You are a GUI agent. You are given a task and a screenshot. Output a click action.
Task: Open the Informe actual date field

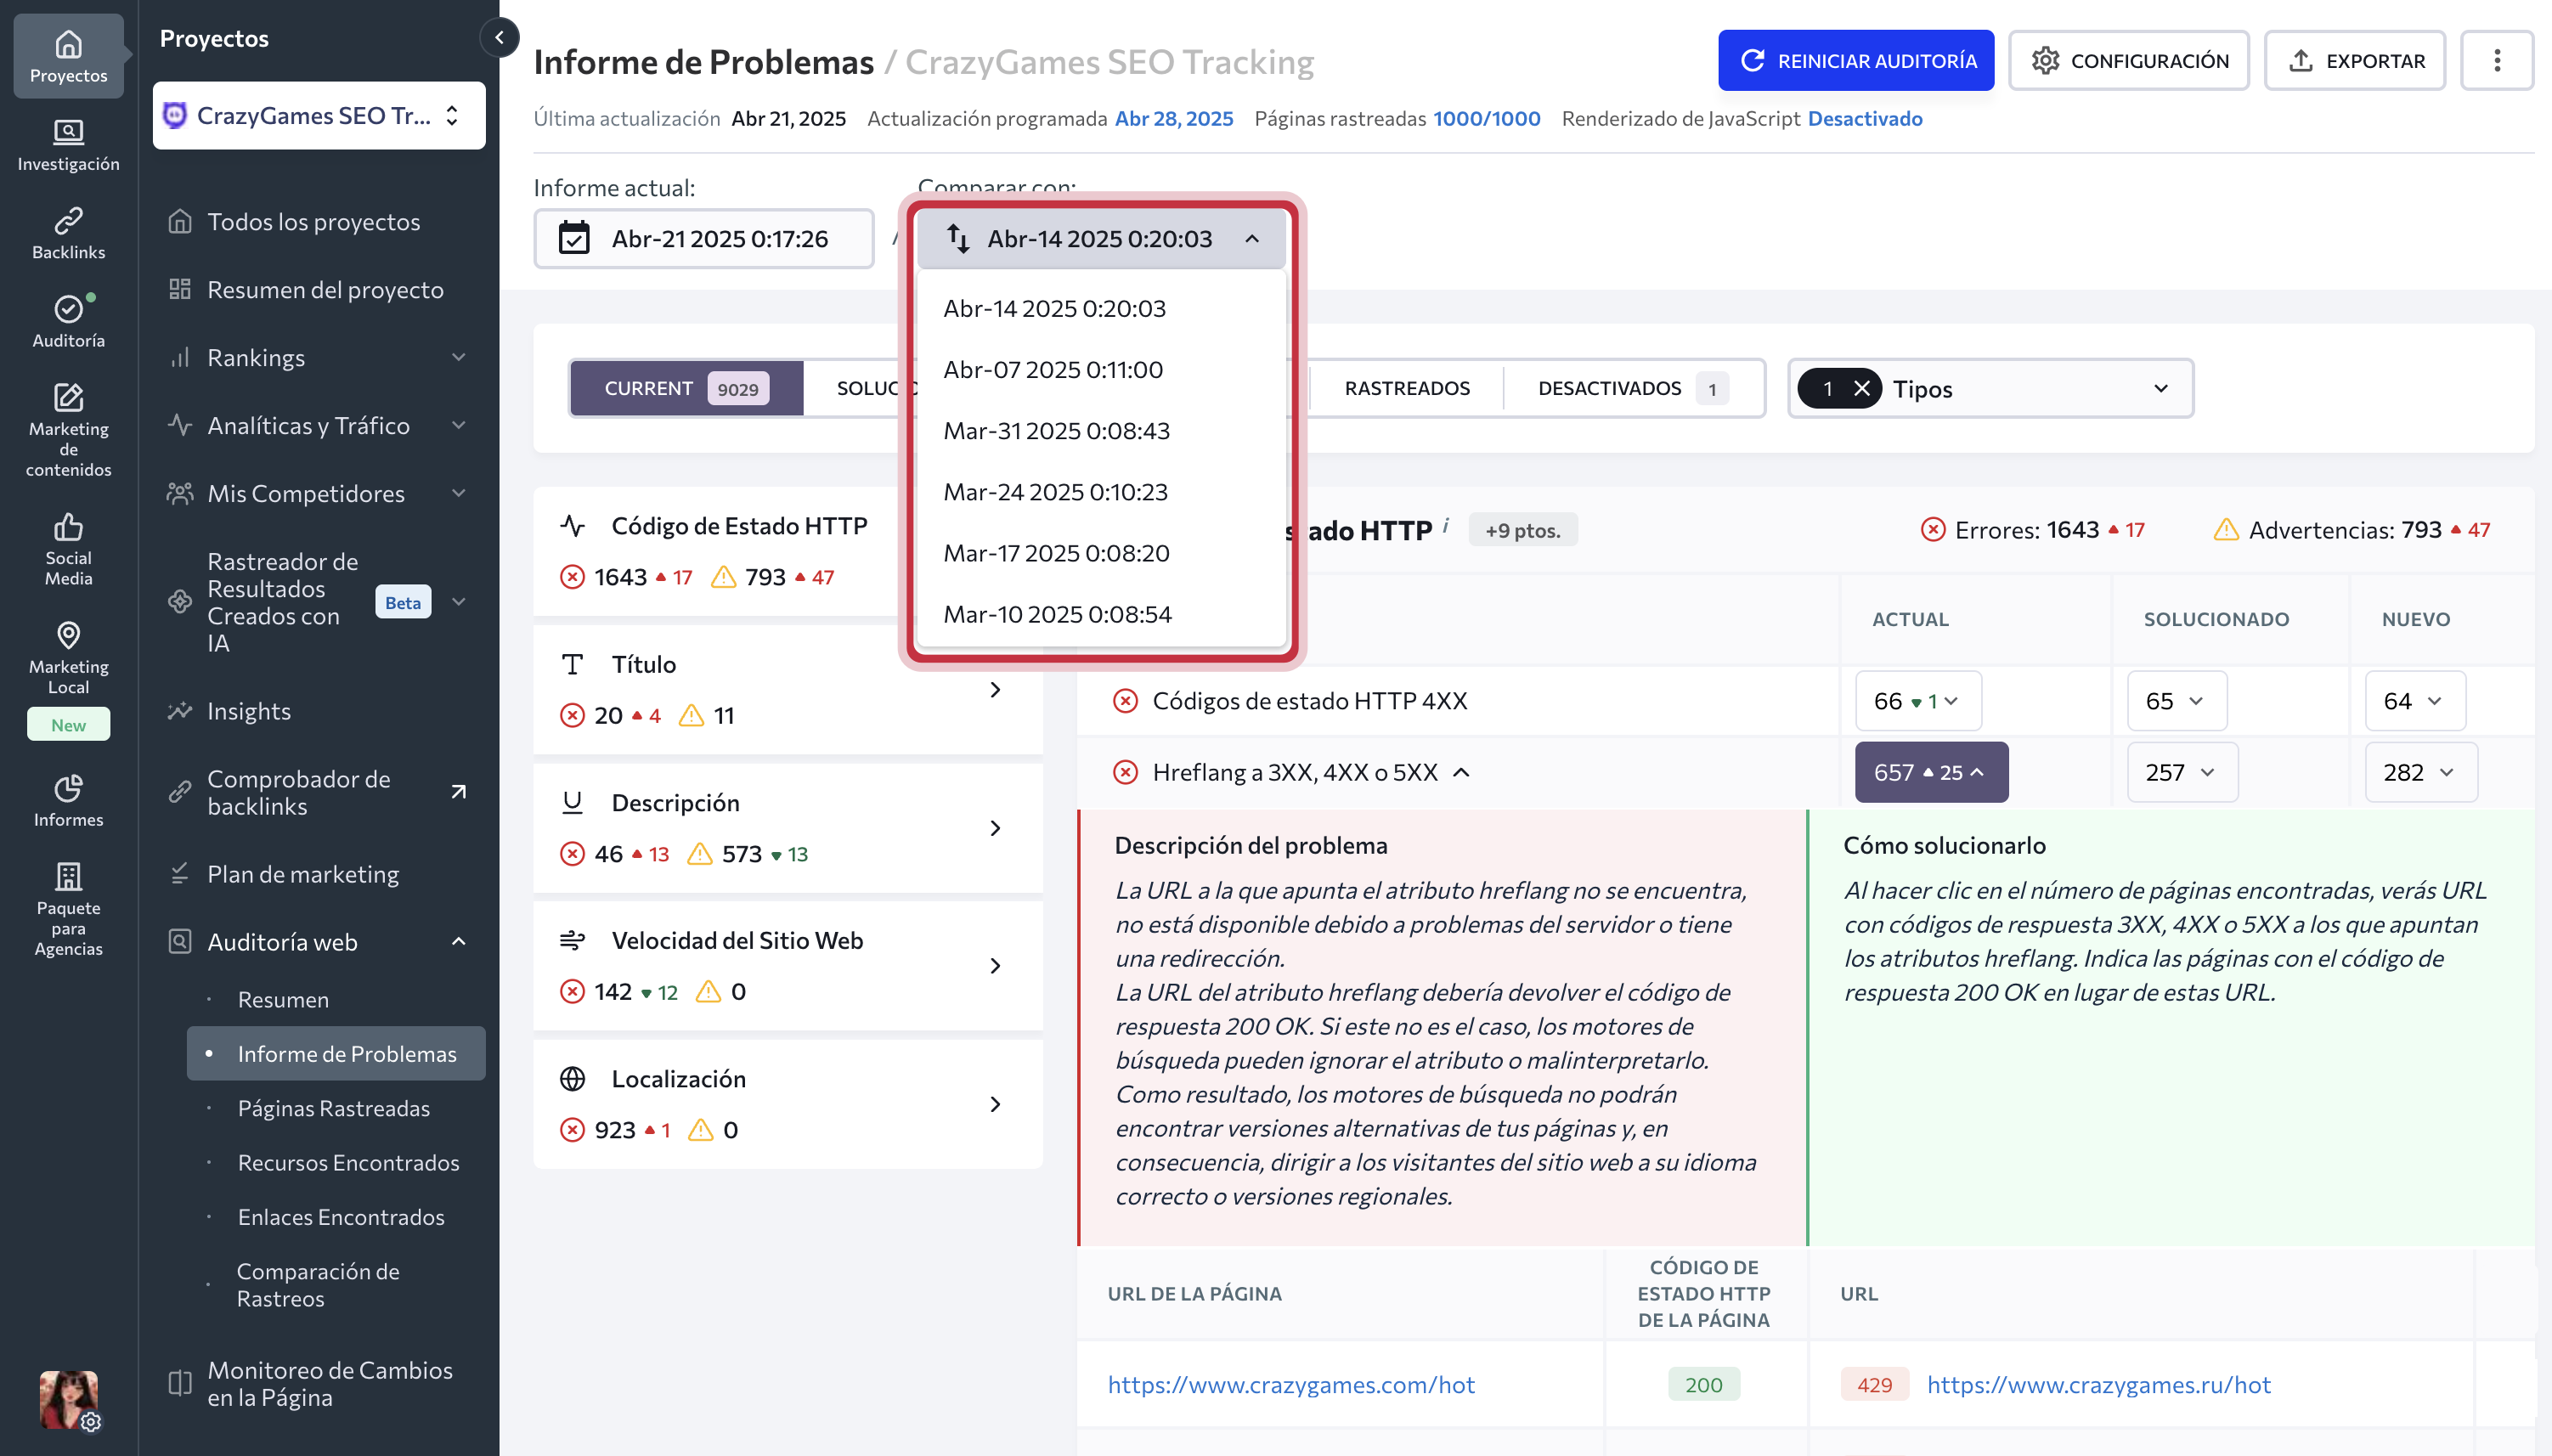(x=704, y=238)
